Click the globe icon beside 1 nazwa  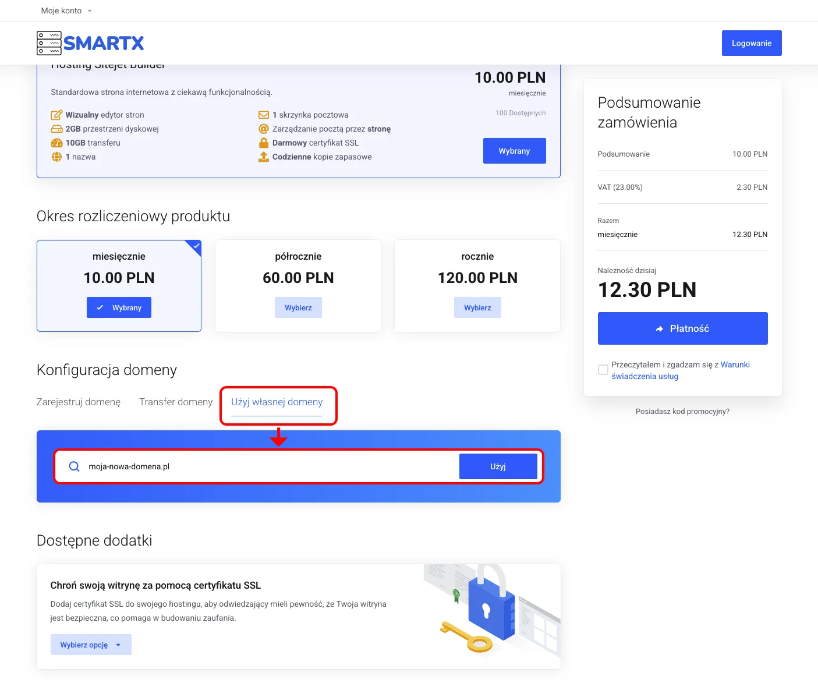click(x=56, y=157)
